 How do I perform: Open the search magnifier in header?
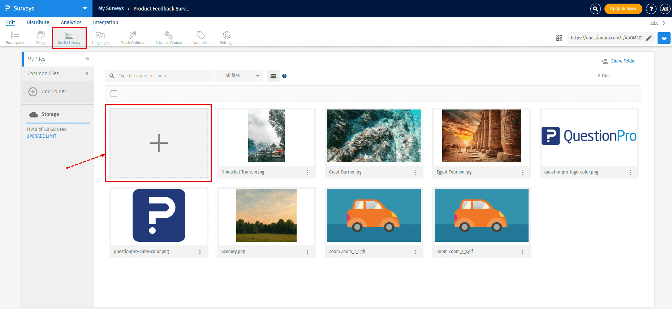click(x=595, y=9)
